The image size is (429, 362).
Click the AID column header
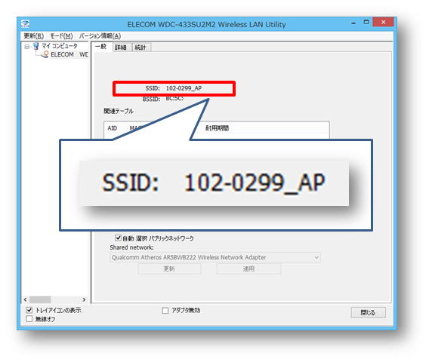click(x=113, y=128)
